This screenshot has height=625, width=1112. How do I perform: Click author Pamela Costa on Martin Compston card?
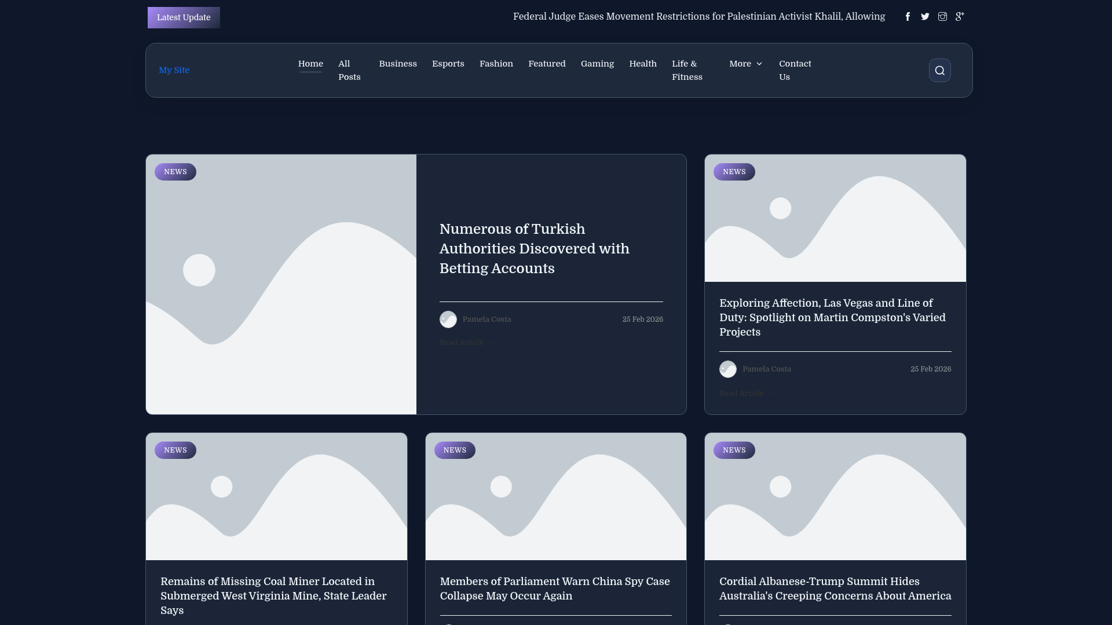[x=767, y=369]
